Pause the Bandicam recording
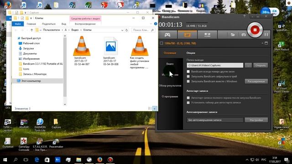292x164 pixels. coord(266,35)
